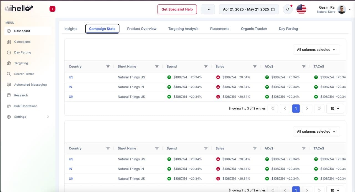
Task: Click the calendar icon in date range
Action: click(x=273, y=9)
